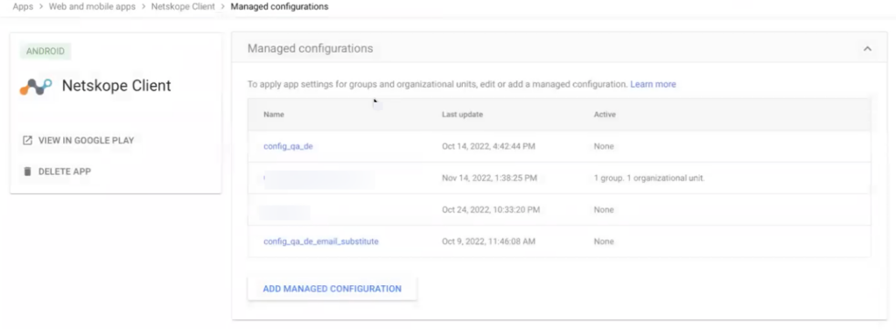Image resolution: width=896 pixels, height=329 pixels.
Task: Click Delete App option
Action: click(x=65, y=171)
